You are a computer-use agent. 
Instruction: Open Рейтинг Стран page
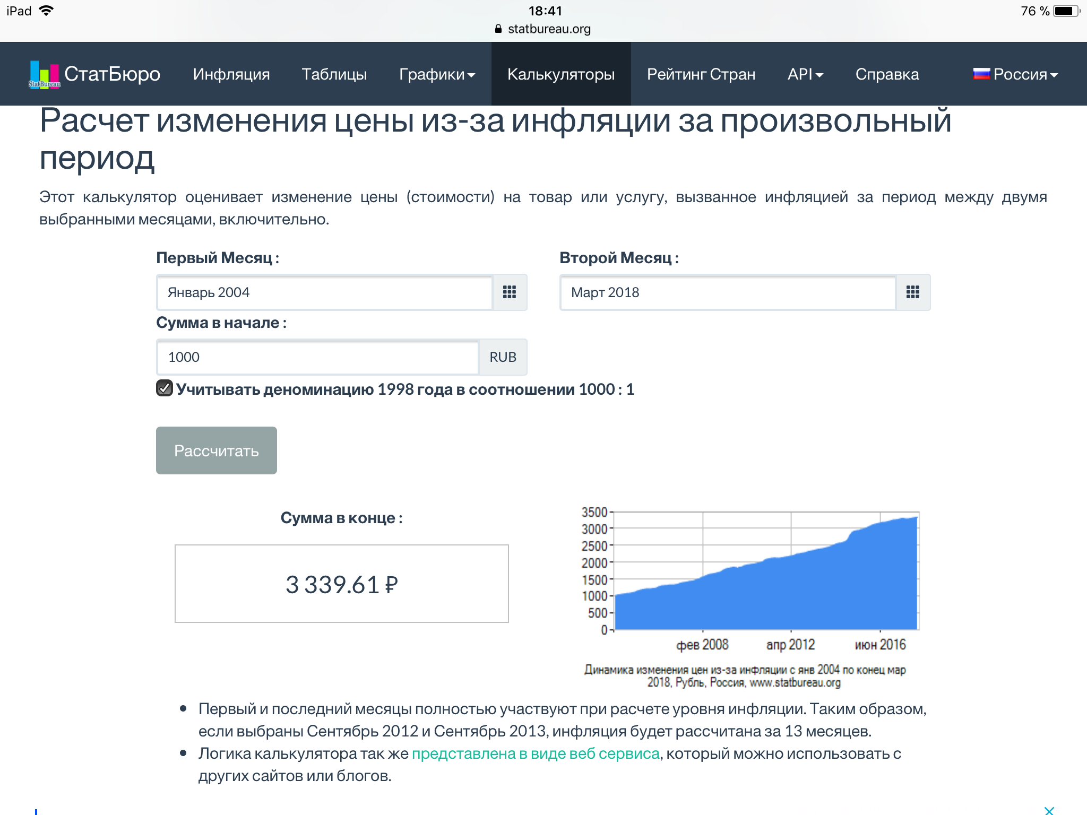pos(701,74)
